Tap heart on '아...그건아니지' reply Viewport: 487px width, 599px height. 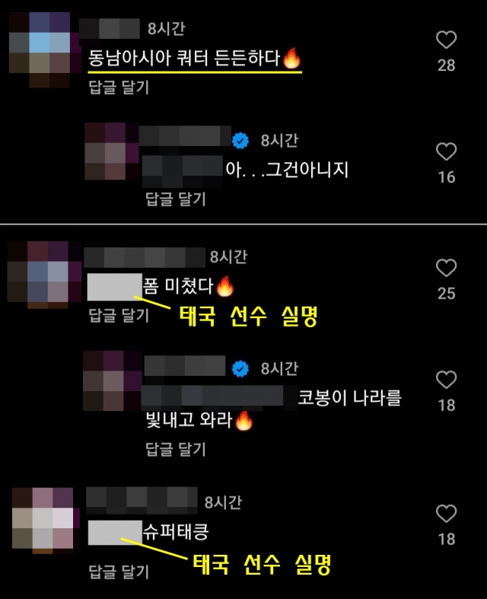pyautogui.click(x=446, y=151)
